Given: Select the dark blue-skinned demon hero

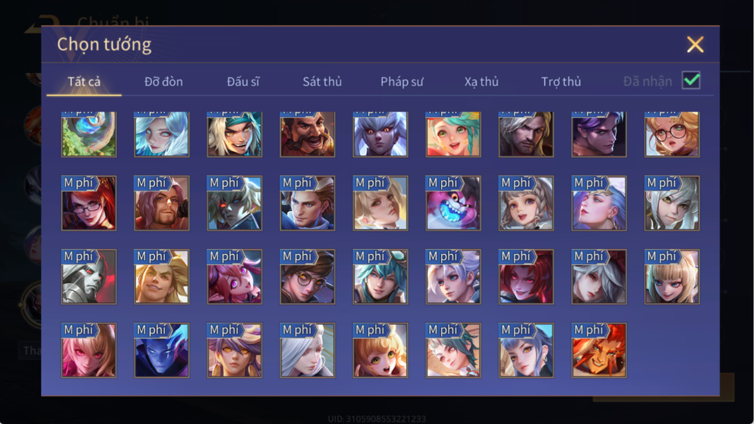Looking at the screenshot, I should [162, 350].
